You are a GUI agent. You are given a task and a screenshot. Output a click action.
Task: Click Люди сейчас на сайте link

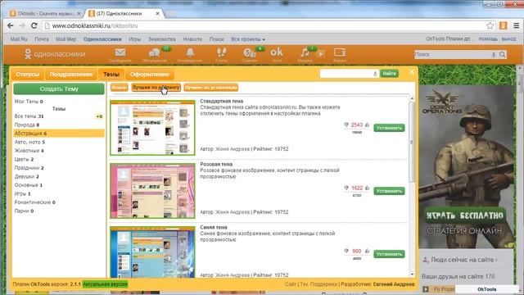[464, 260]
